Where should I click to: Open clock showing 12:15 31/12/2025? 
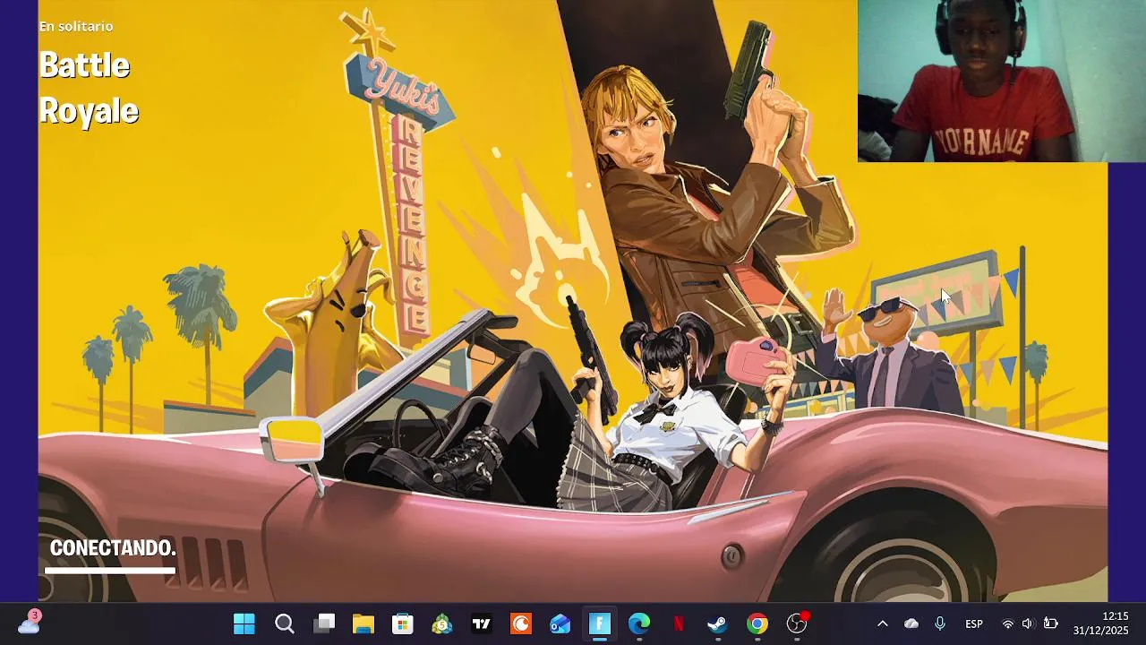1101,623
